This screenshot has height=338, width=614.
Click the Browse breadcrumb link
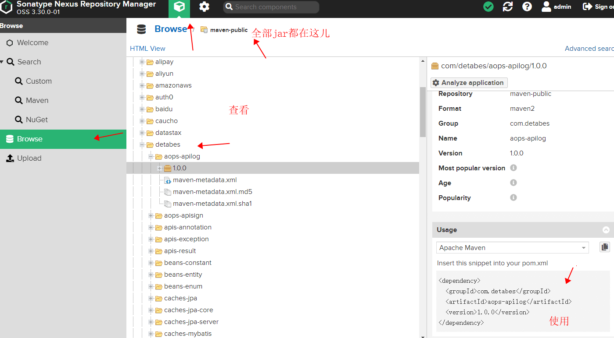(171, 29)
